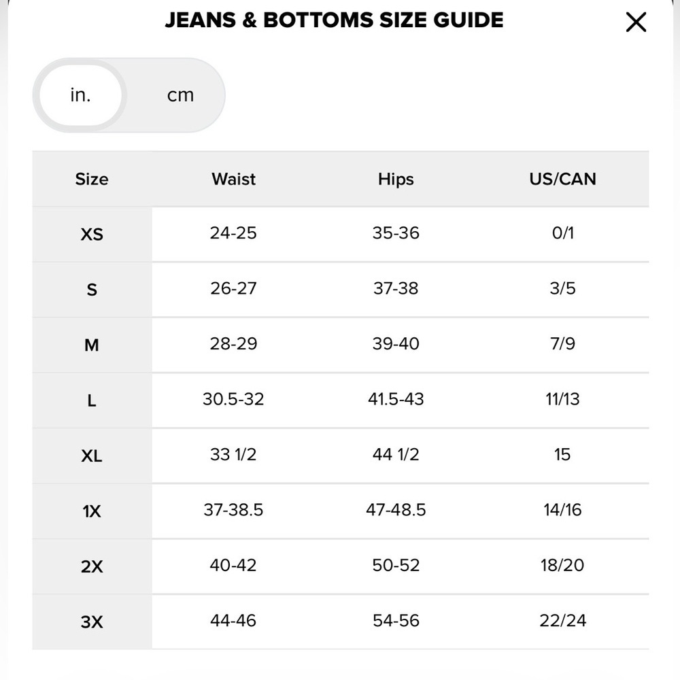Select the XS size row label
This screenshot has width=680, height=680.
[92, 235]
